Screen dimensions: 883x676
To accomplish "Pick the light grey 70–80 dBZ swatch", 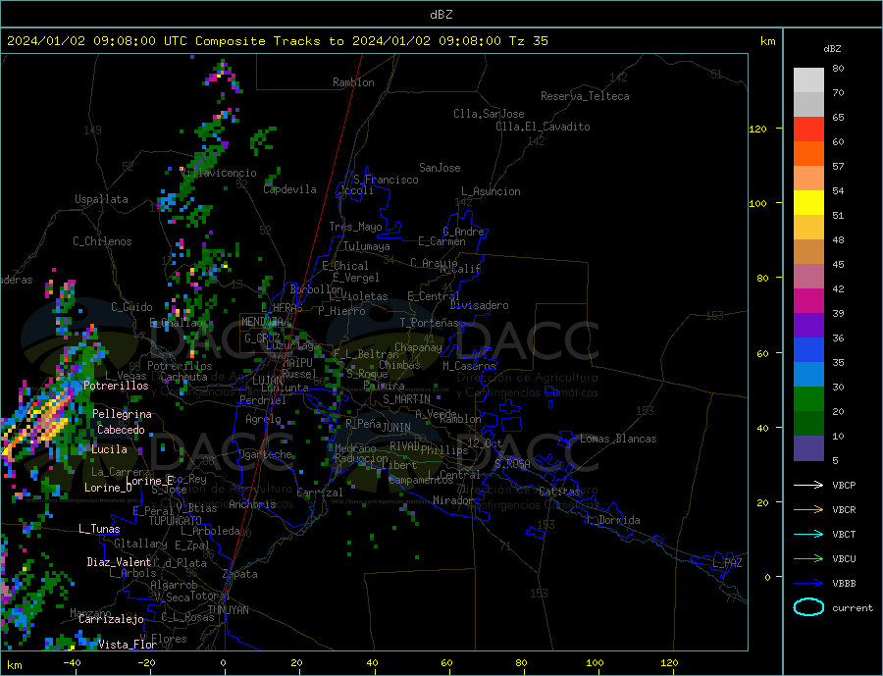I will (x=808, y=80).
